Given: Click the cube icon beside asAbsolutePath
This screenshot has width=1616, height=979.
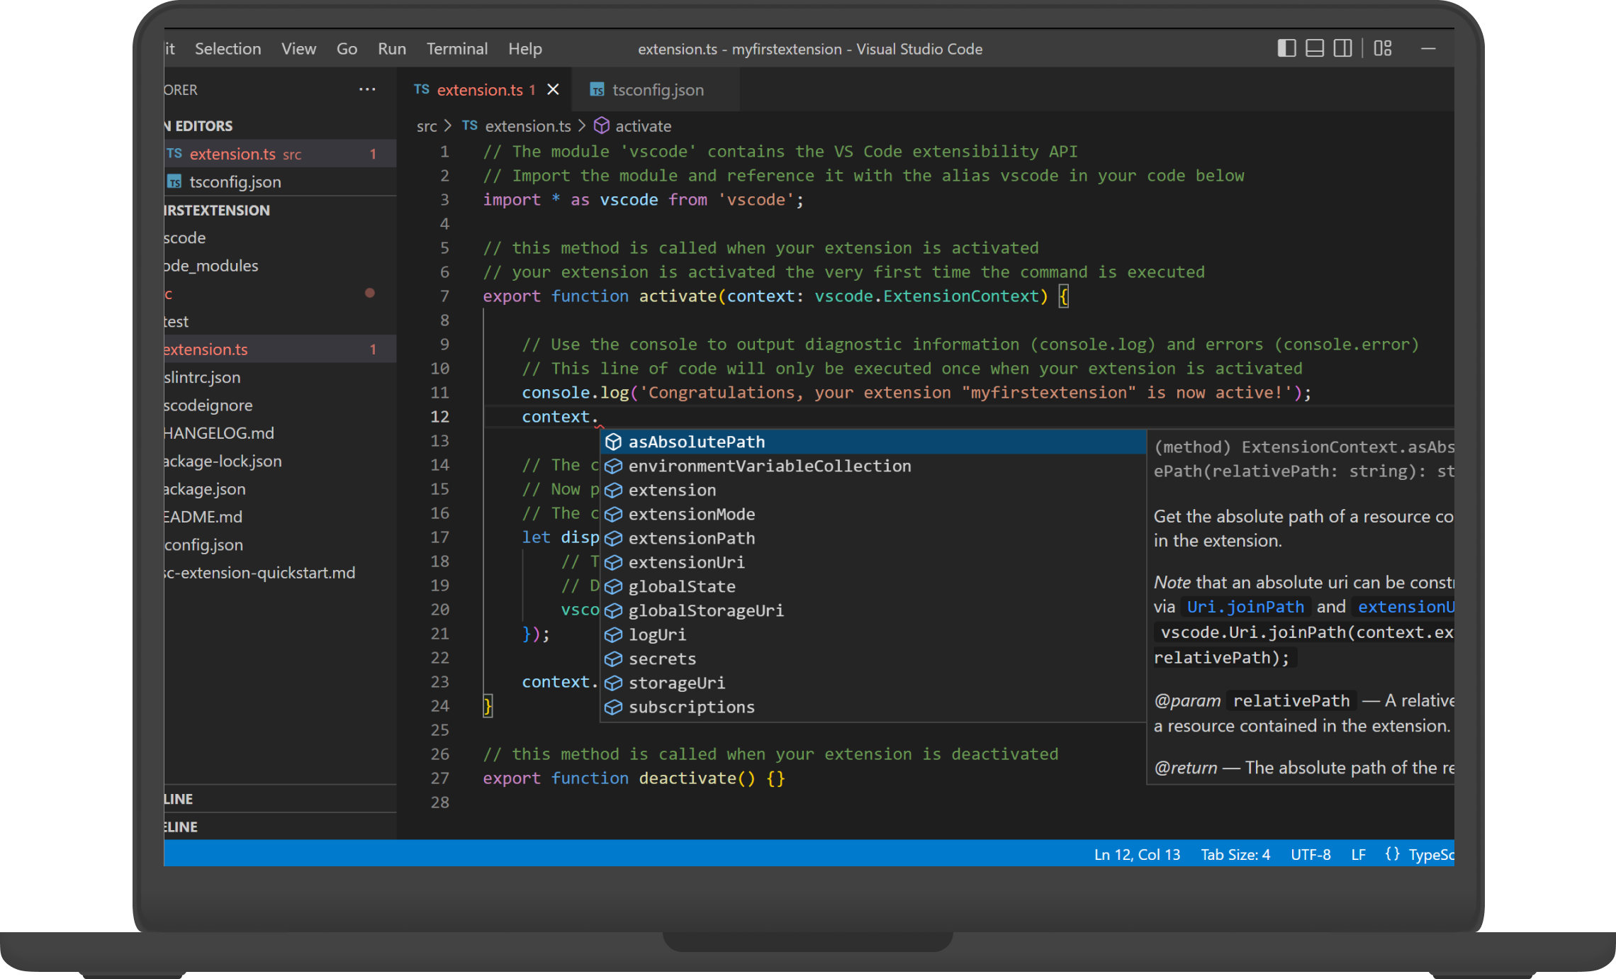Looking at the screenshot, I should coord(613,442).
